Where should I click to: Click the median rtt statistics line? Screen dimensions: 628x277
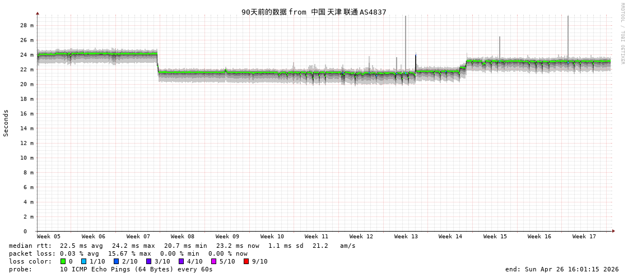pos(182,246)
